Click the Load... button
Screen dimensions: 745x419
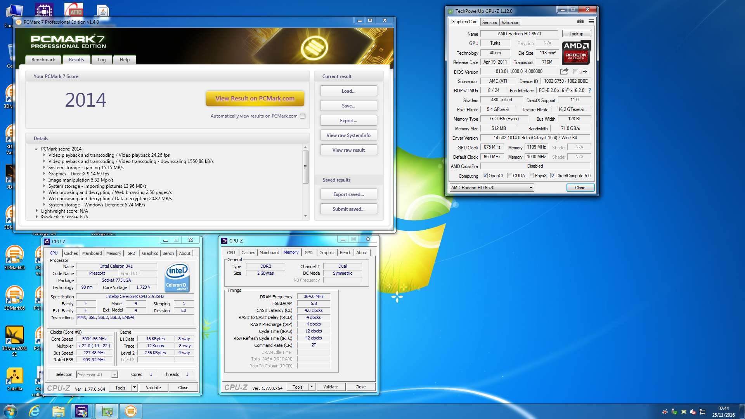coord(348,91)
